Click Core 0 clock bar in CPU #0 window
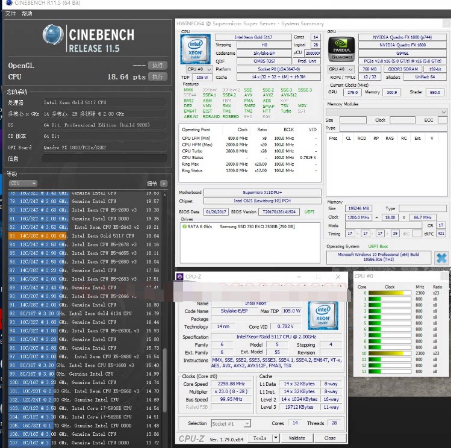This screenshot has height=448, width=451. tap(390, 293)
